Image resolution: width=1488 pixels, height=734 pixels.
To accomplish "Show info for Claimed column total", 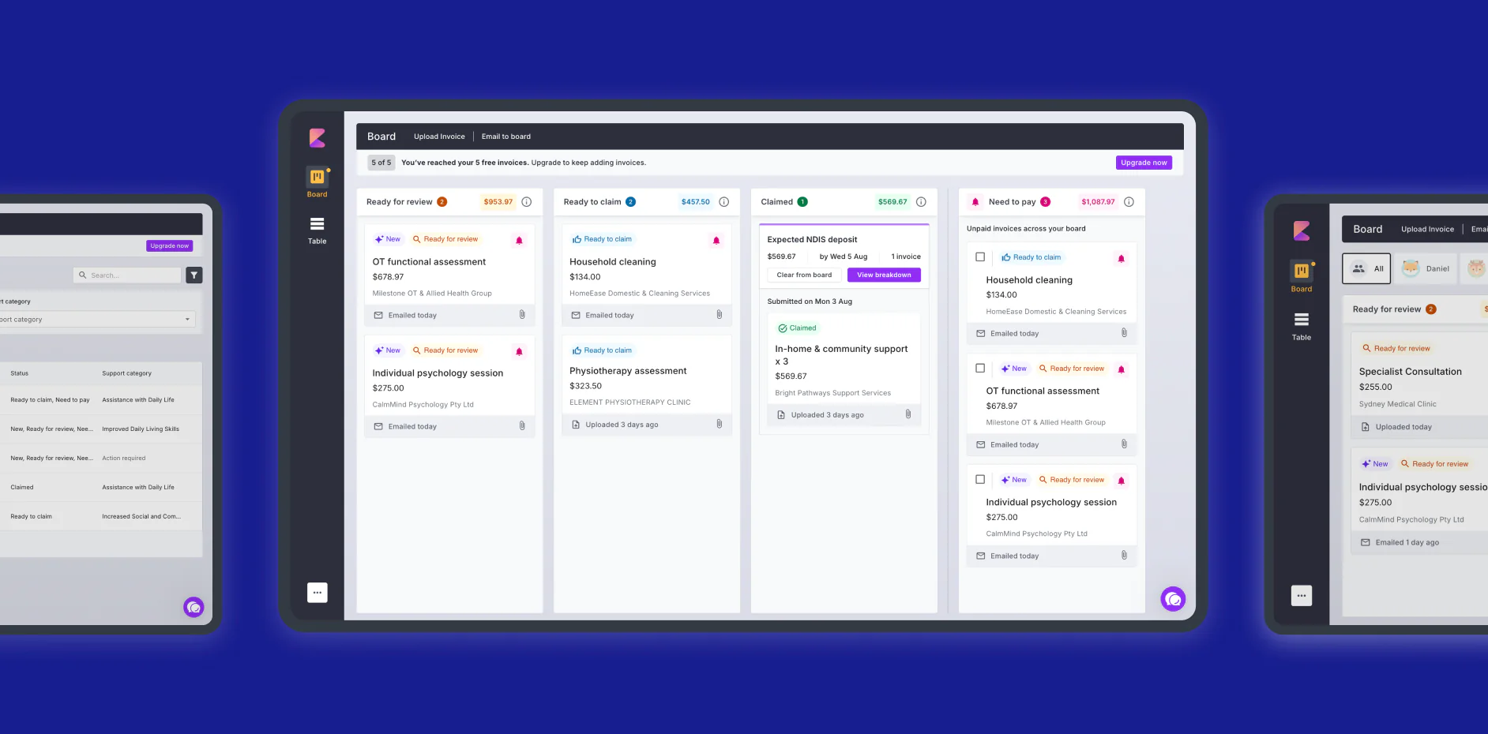I will [921, 202].
